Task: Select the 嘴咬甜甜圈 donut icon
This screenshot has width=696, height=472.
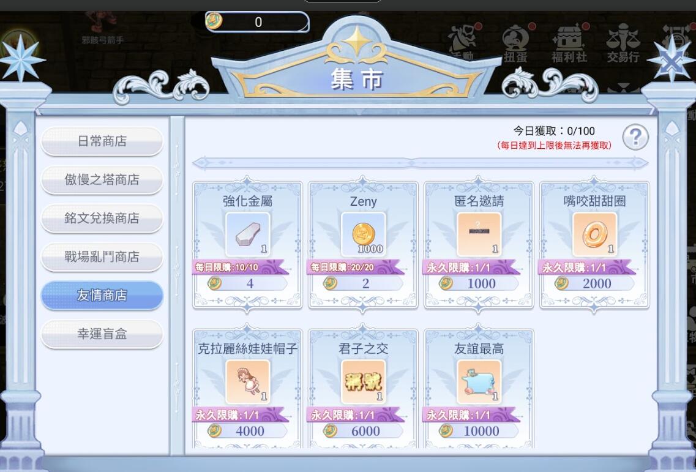Action: click(594, 234)
